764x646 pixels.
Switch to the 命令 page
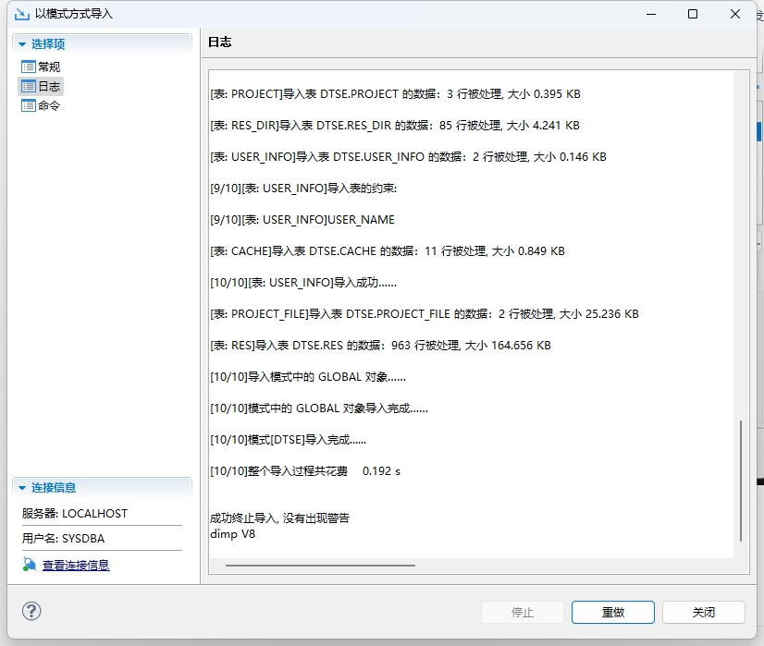tap(49, 105)
